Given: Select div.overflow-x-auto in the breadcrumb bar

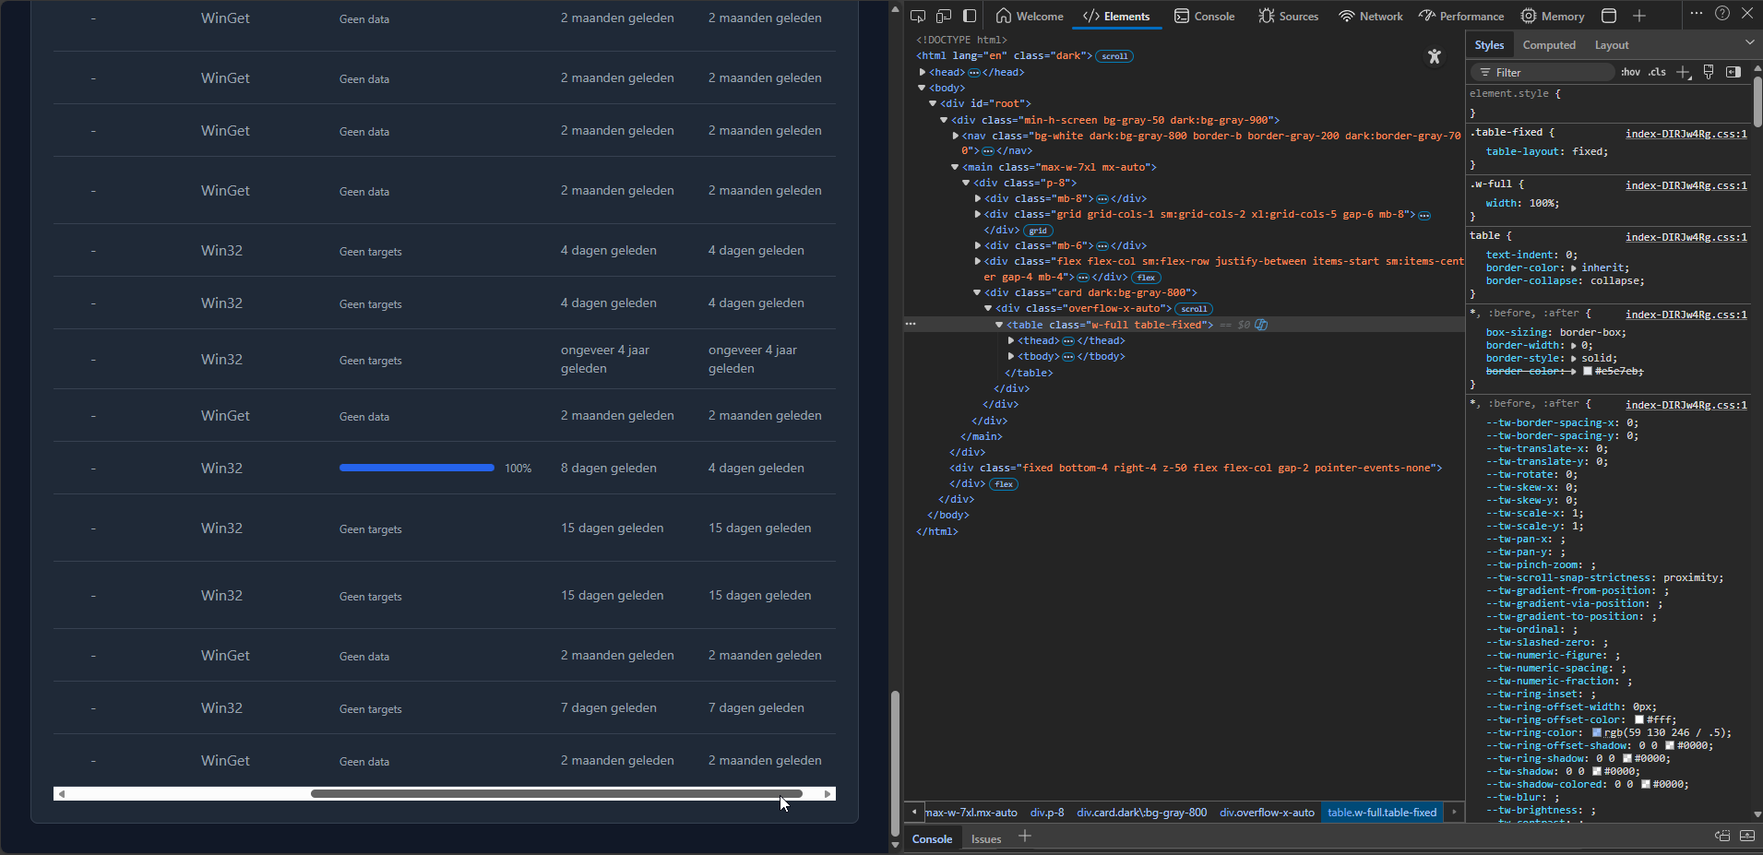Looking at the screenshot, I should click(x=1267, y=813).
